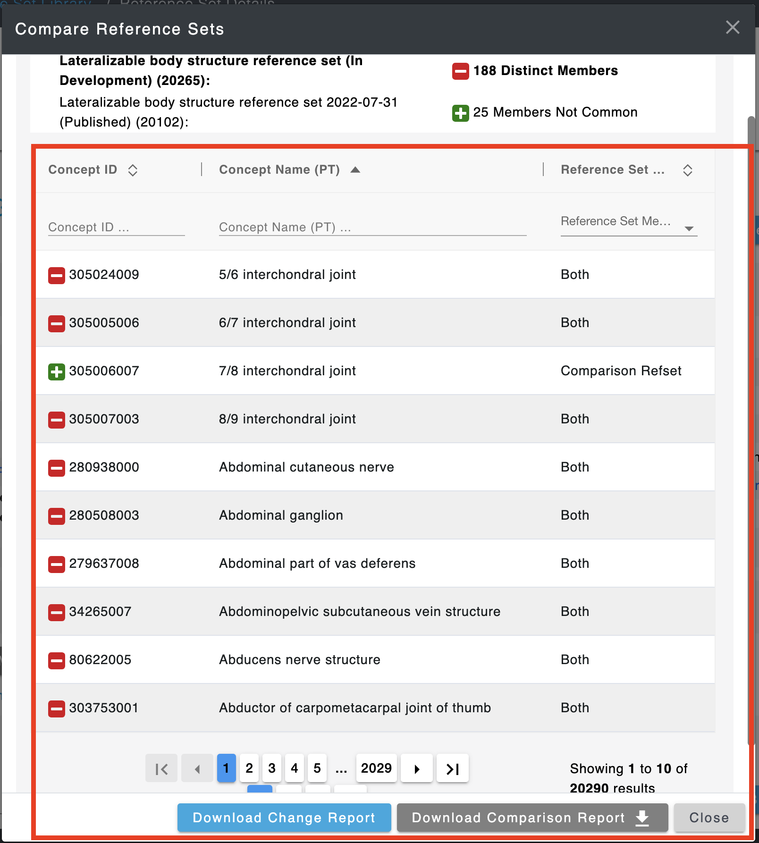Viewport: 759px width, 843px height.
Task: Click green plus icon for concept 305006007
Action: click(x=57, y=371)
